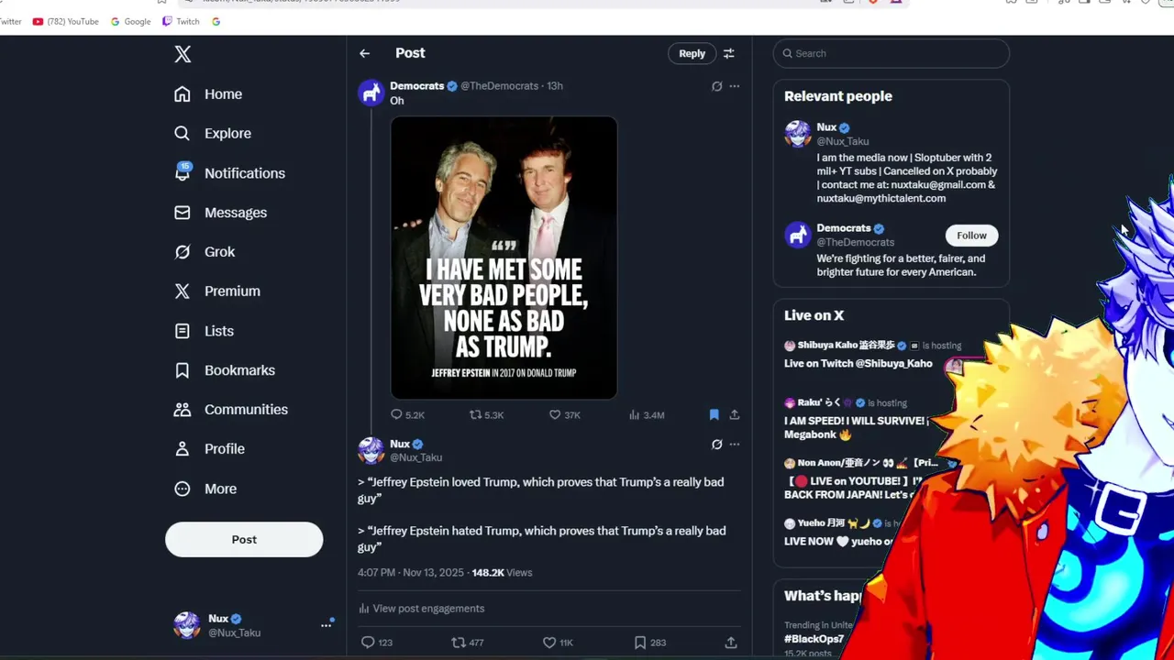Click the 13h timestamp on Democrats post

[x=555, y=86]
